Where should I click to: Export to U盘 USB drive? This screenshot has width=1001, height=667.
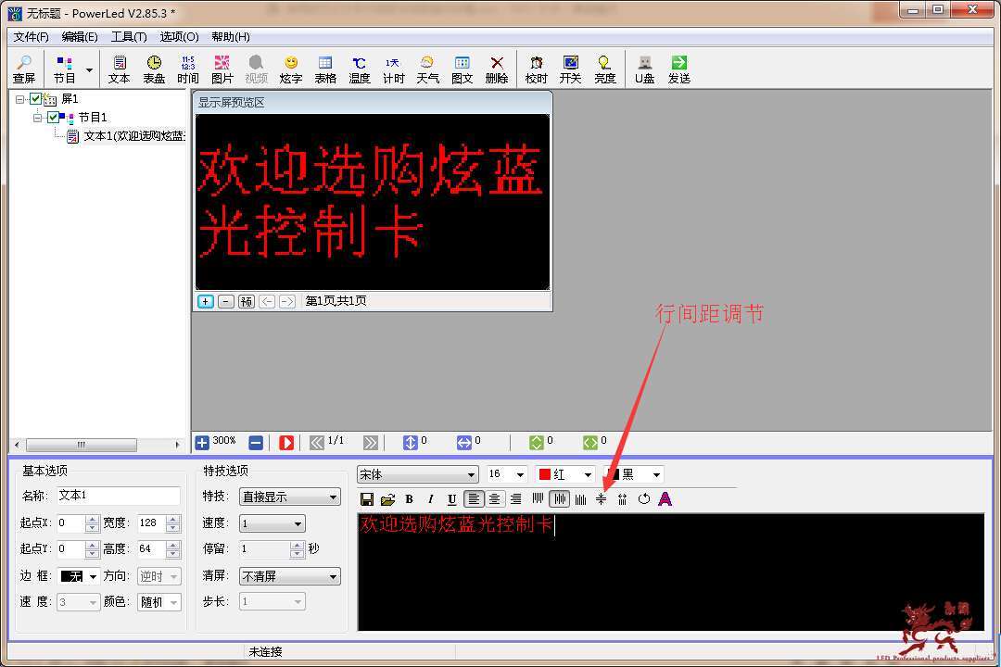[x=645, y=69]
